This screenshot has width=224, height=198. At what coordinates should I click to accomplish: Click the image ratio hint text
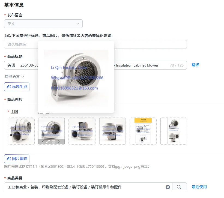77,166
